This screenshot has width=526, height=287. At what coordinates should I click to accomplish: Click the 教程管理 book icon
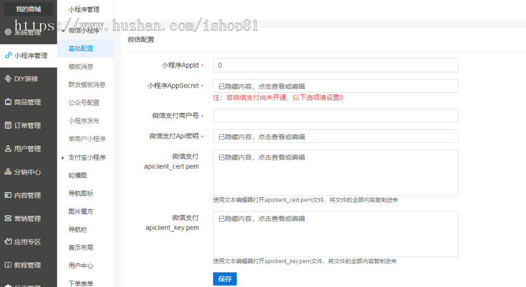tap(8, 265)
